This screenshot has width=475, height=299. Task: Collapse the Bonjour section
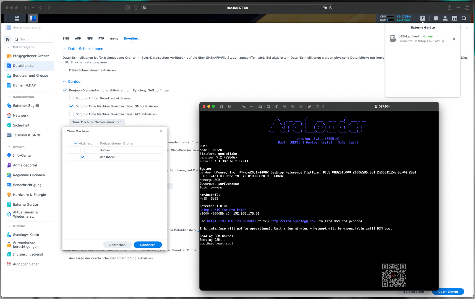[64, 81]
